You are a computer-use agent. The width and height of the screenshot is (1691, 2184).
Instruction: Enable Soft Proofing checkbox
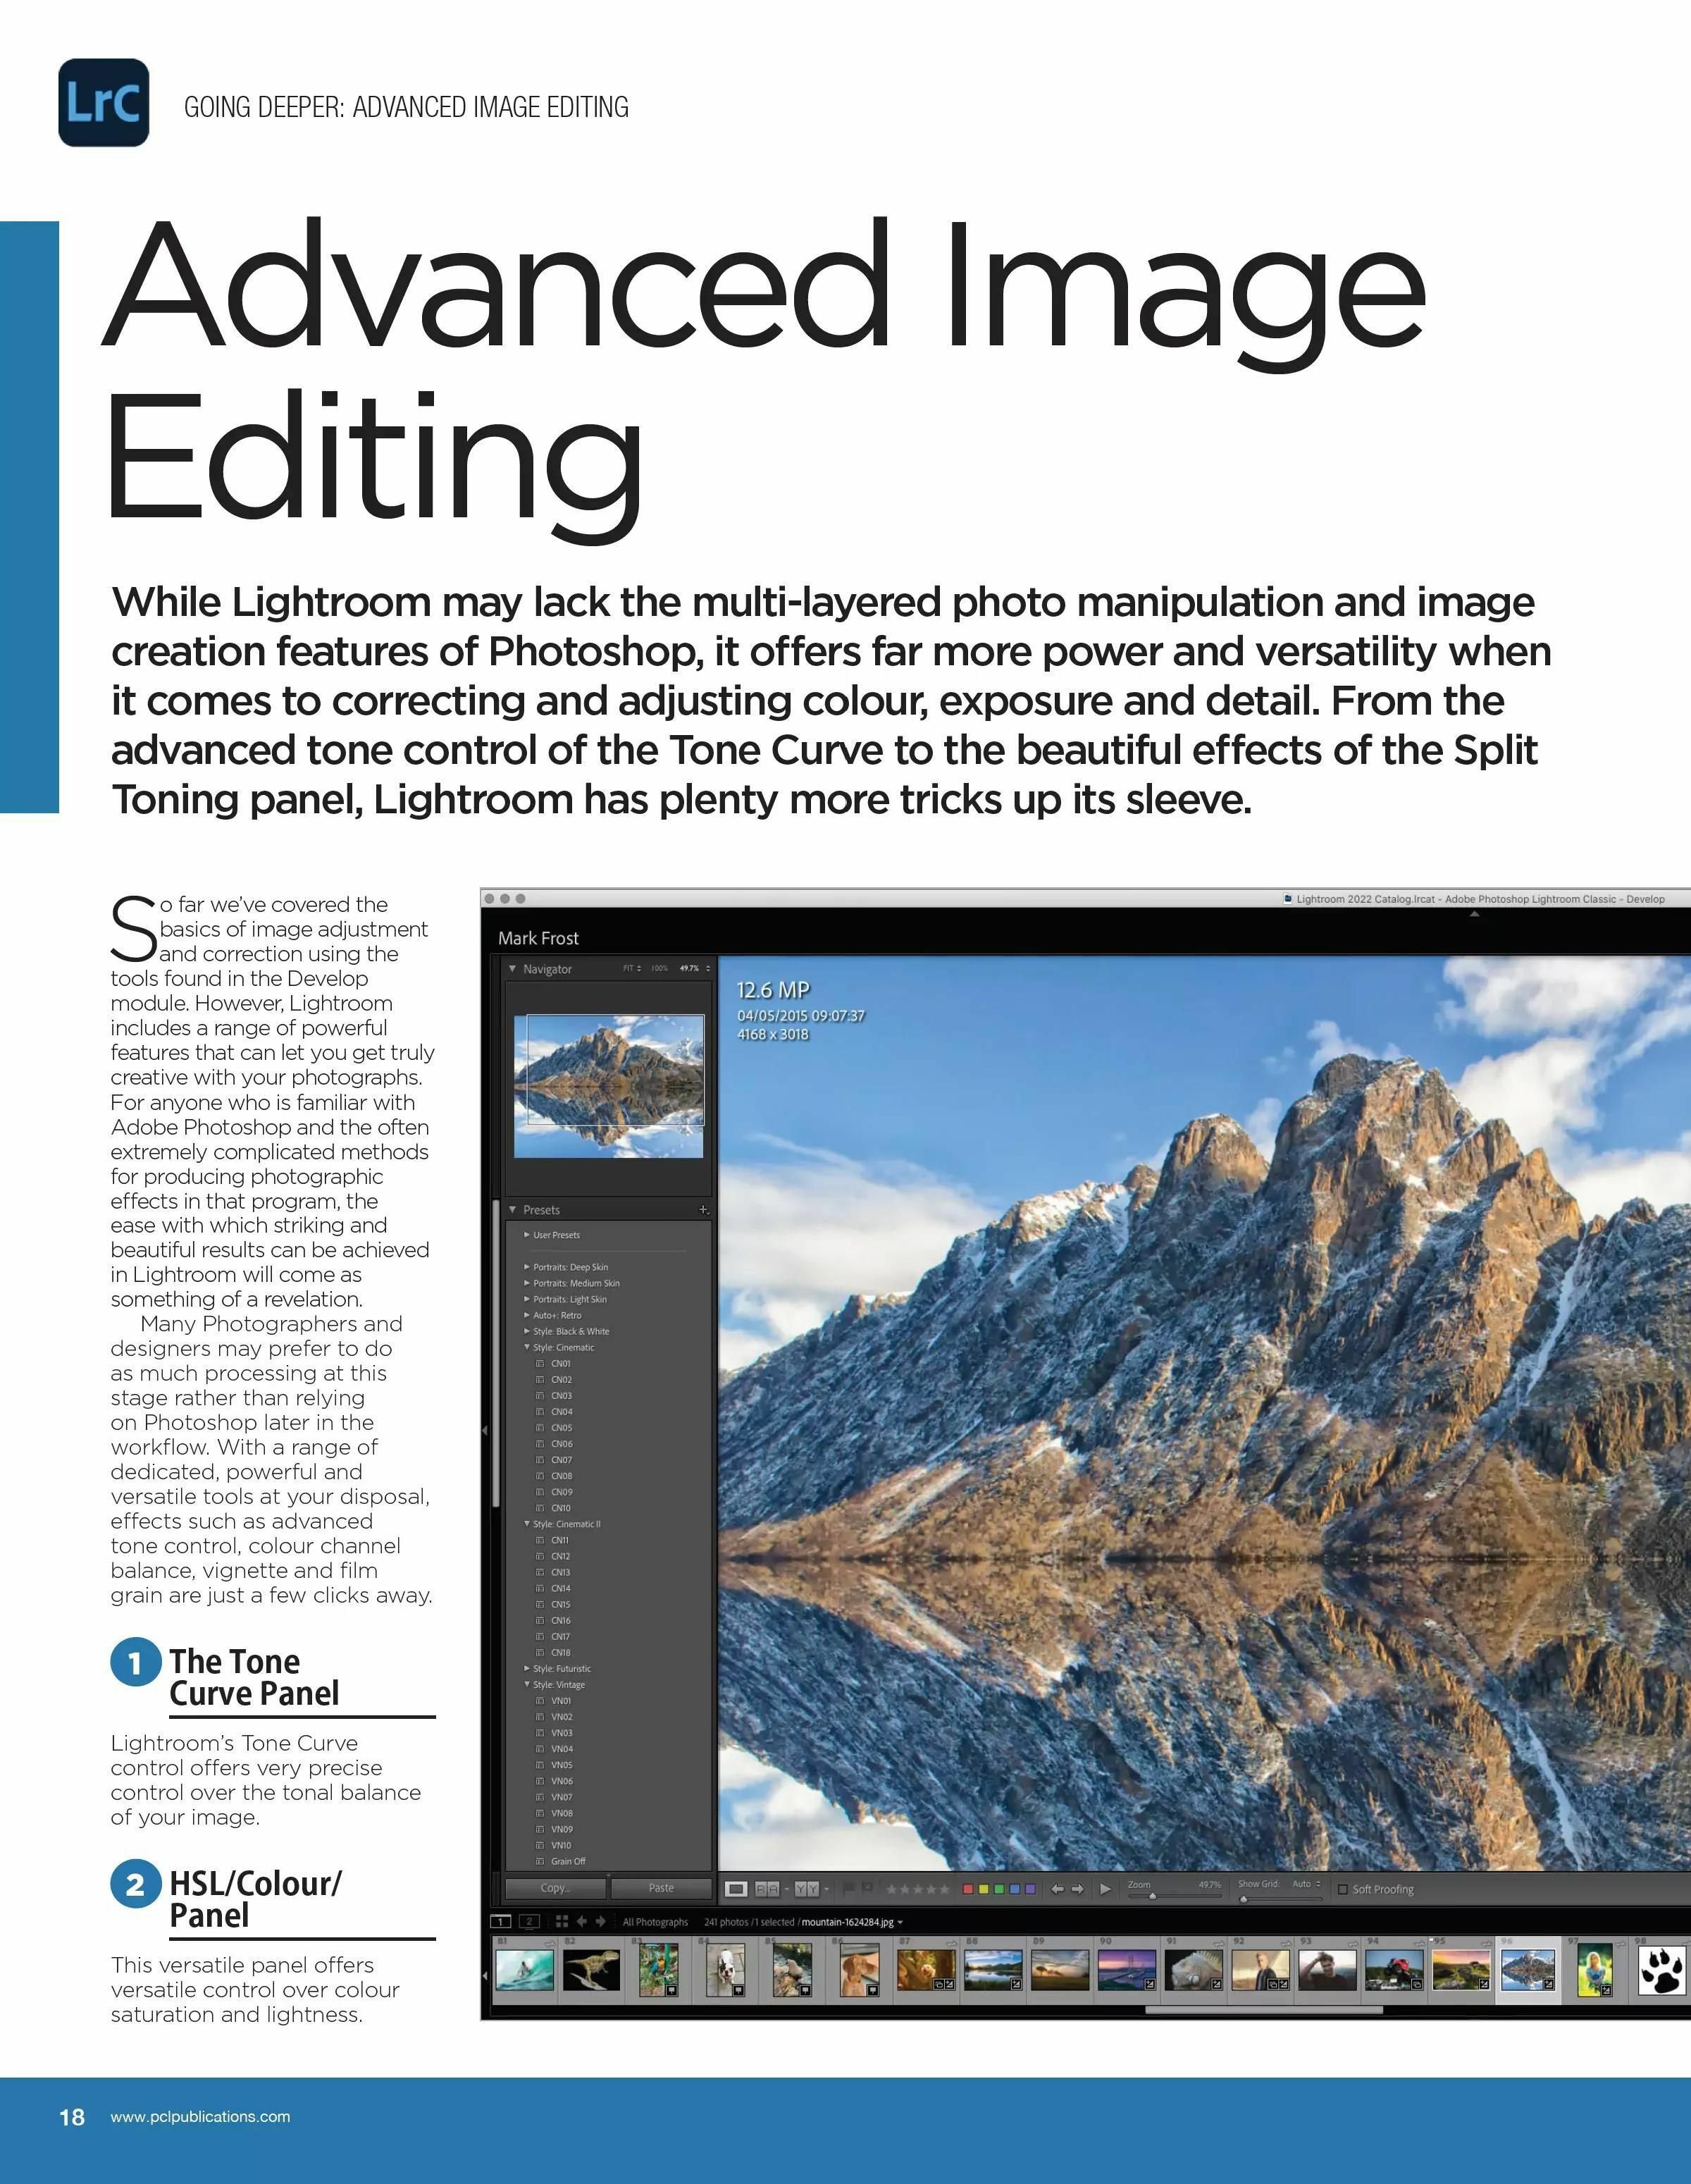1343,1890
